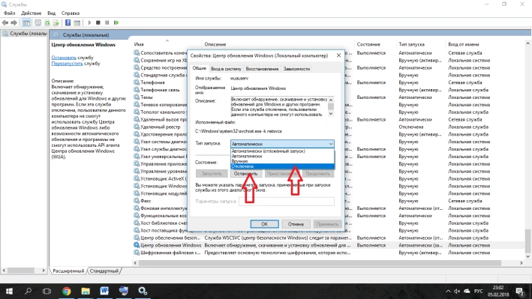Toggle the action pane toolbar icon

[x=77, y=22]
